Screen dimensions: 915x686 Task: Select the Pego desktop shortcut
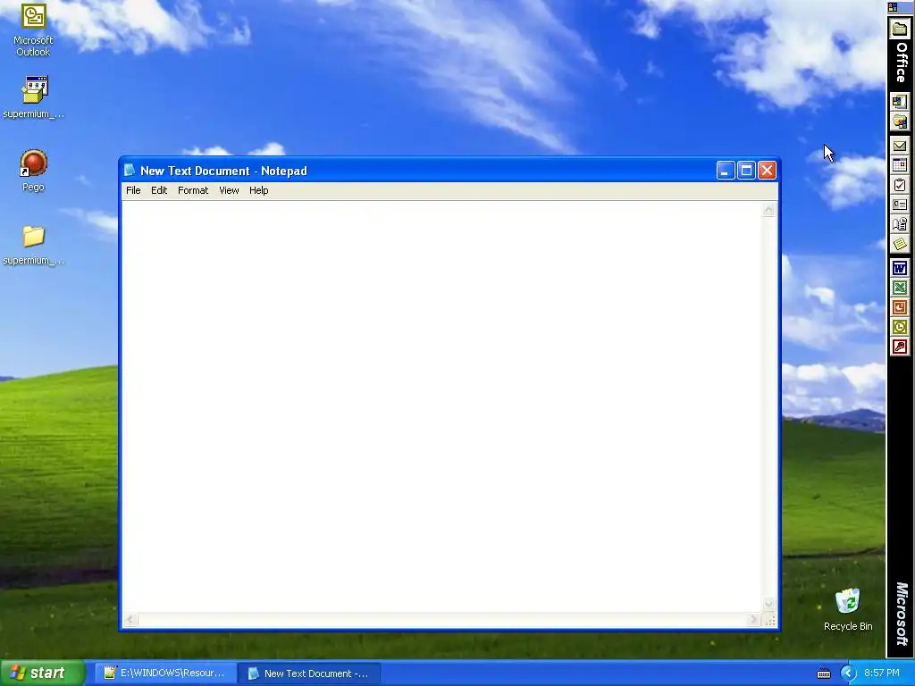pos(33,171)
